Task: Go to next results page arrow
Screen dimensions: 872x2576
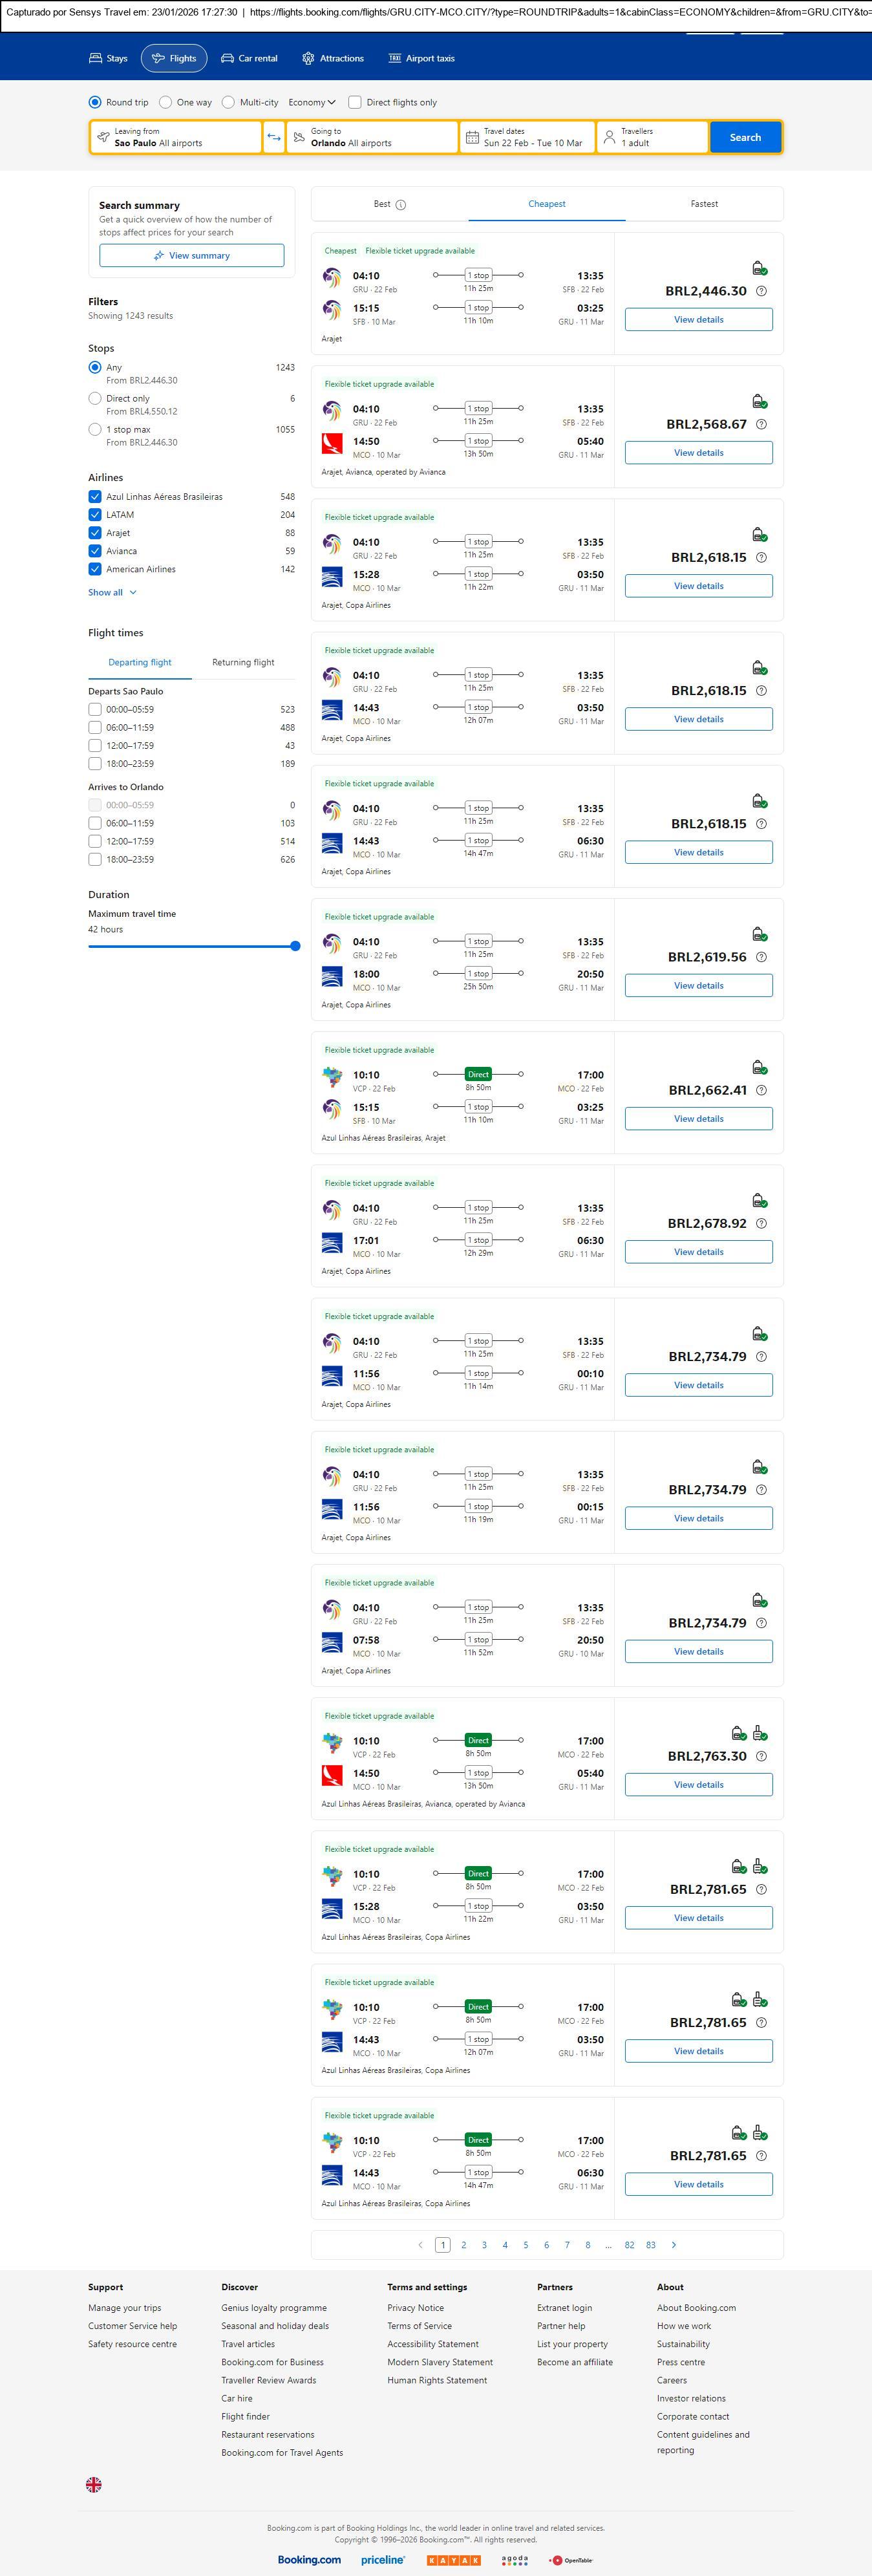Action: [x=674, y=2245]
